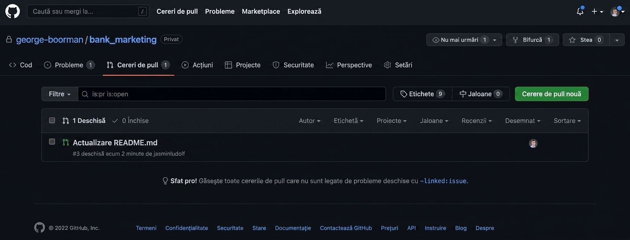
Task: Click the magnifier icon in filter field
Action: pos(85,94)
